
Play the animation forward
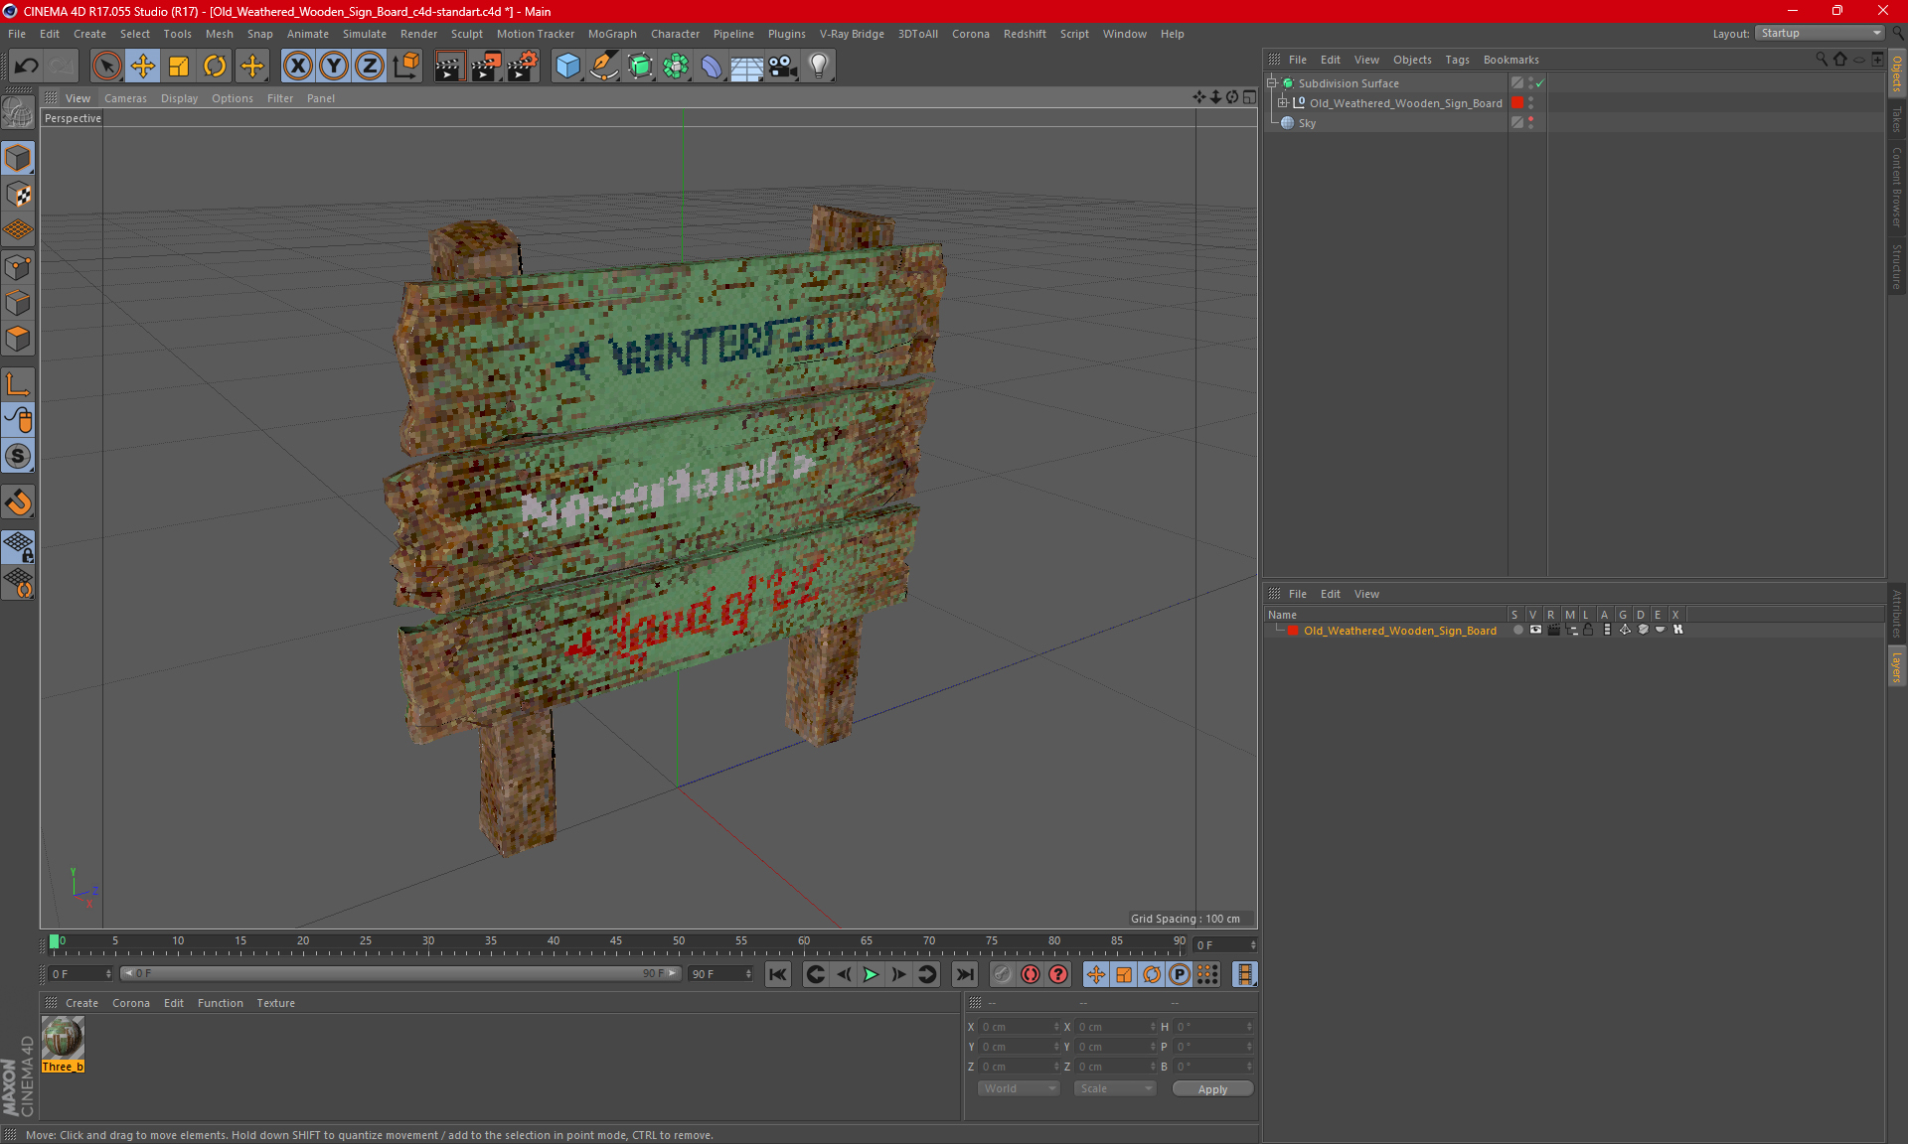[x=871, y=974]
